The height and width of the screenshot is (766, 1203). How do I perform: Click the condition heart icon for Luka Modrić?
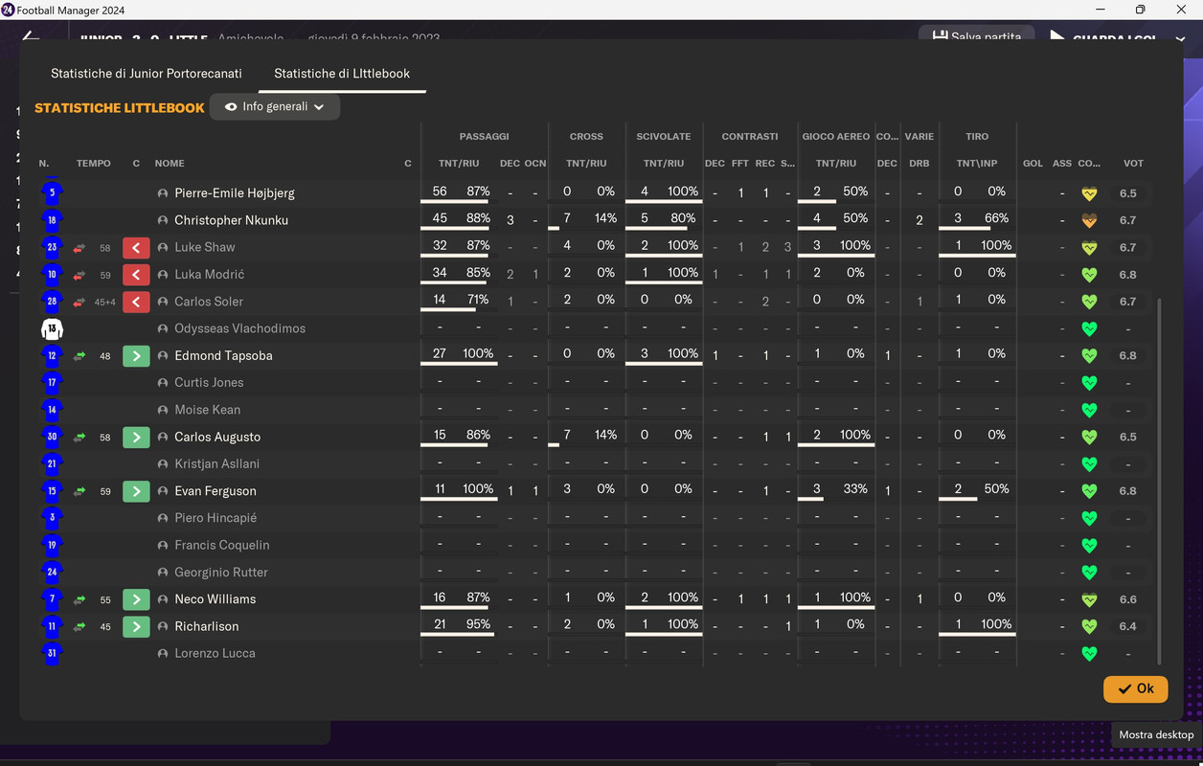pos(1088,275)
